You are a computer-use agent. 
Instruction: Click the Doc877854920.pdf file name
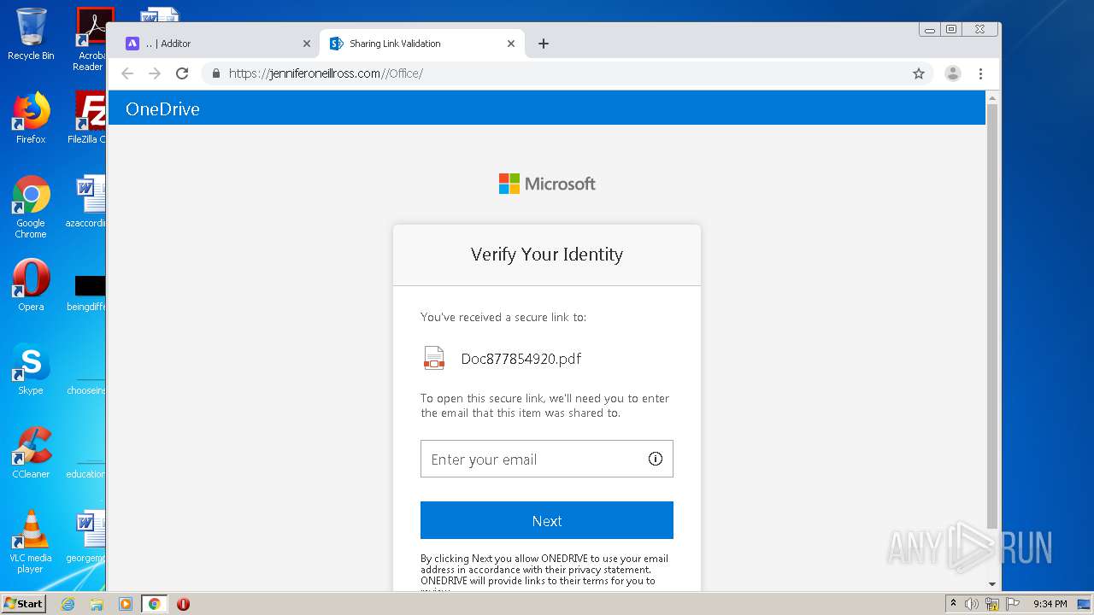[x=521, y=359]
